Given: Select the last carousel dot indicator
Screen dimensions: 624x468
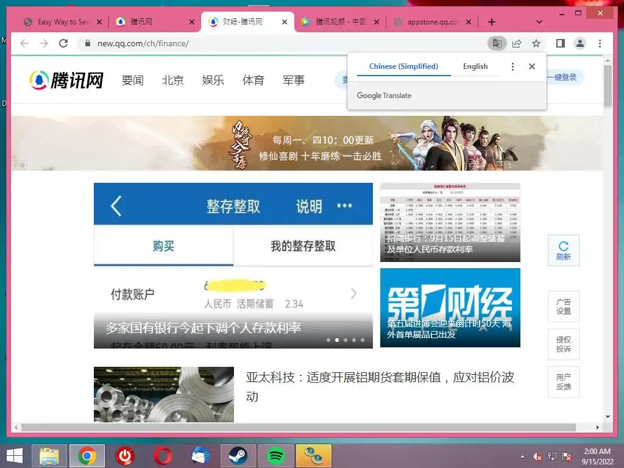Looking at the screenshot, I should 363,340.
